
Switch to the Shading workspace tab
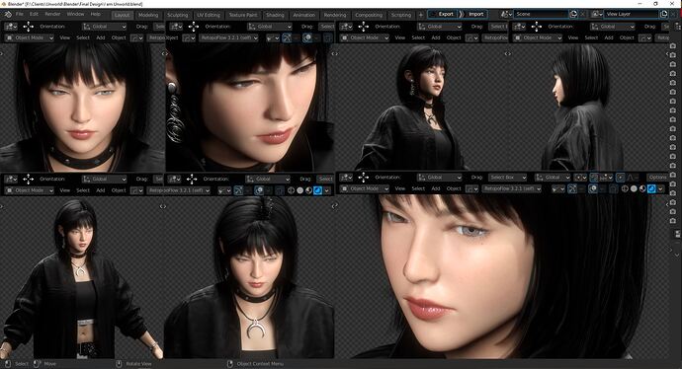(x=275, y=15)
